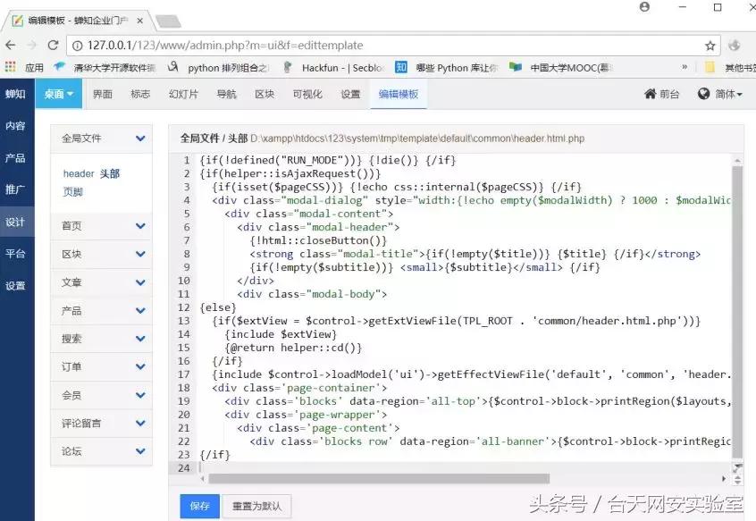Select header 头部 template file

(91, 173)
